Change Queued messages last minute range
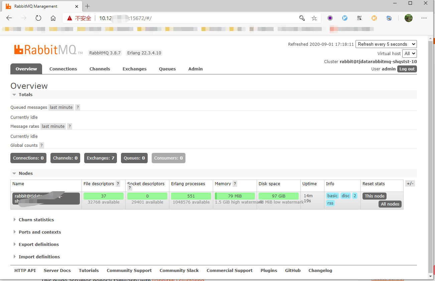 [61, 107]
